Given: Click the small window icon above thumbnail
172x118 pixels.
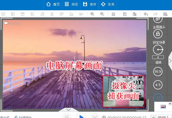Looking at the screenshot, I should [170, 104].
